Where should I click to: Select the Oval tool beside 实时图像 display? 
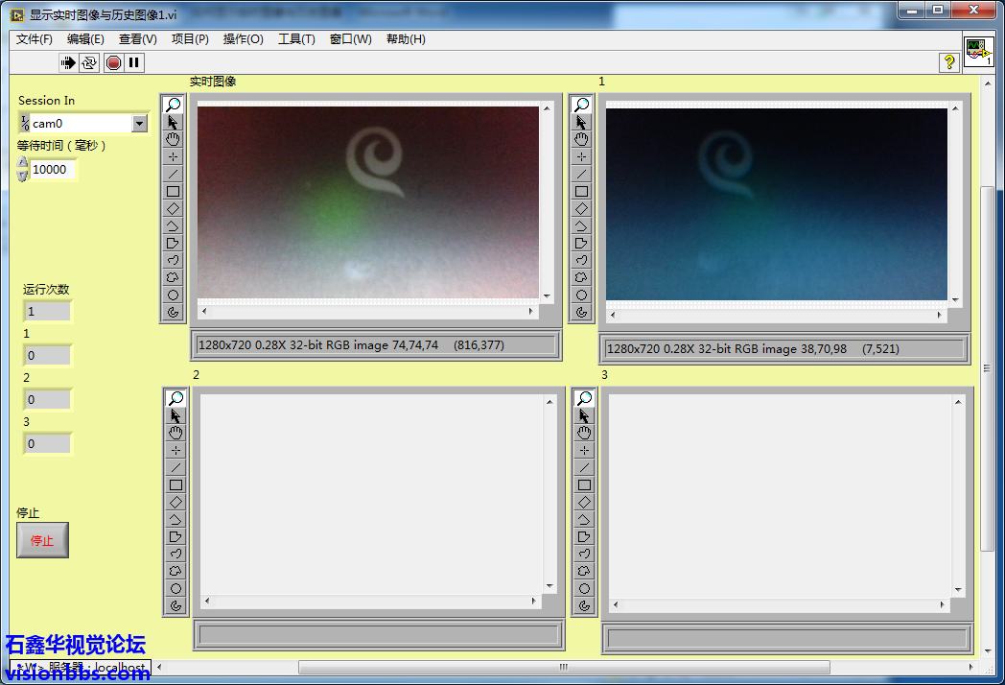pos(173,295)
